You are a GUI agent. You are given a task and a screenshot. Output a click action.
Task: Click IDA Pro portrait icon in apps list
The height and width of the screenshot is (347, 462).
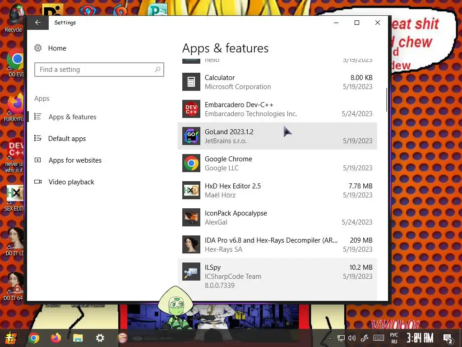pyautogui.click(x=191, y=244)
